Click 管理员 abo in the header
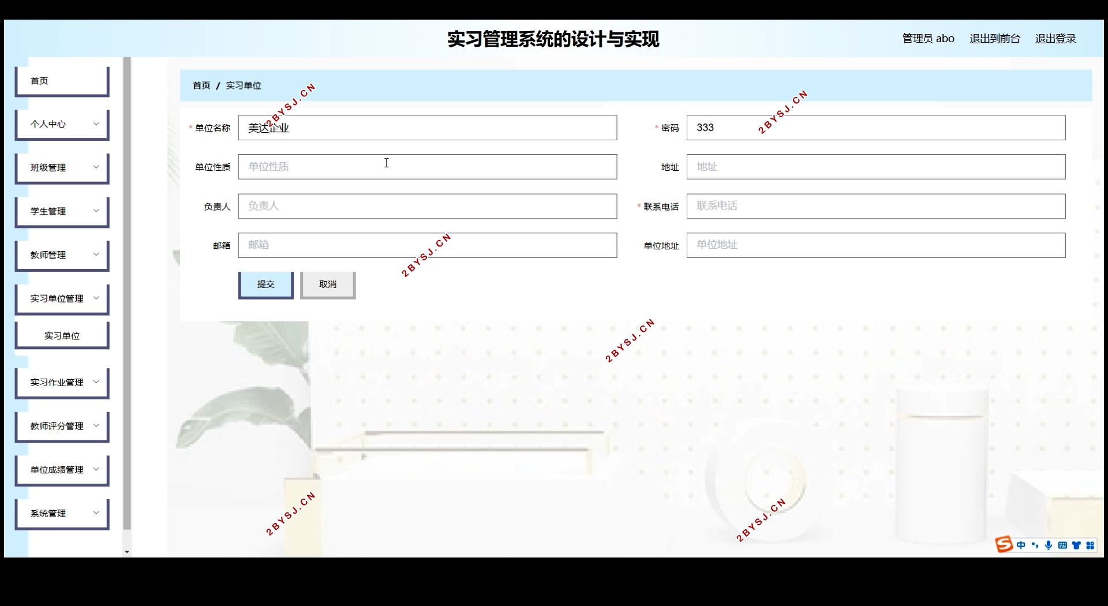Viewport: 1108px width, 606px height. [928, 39]
